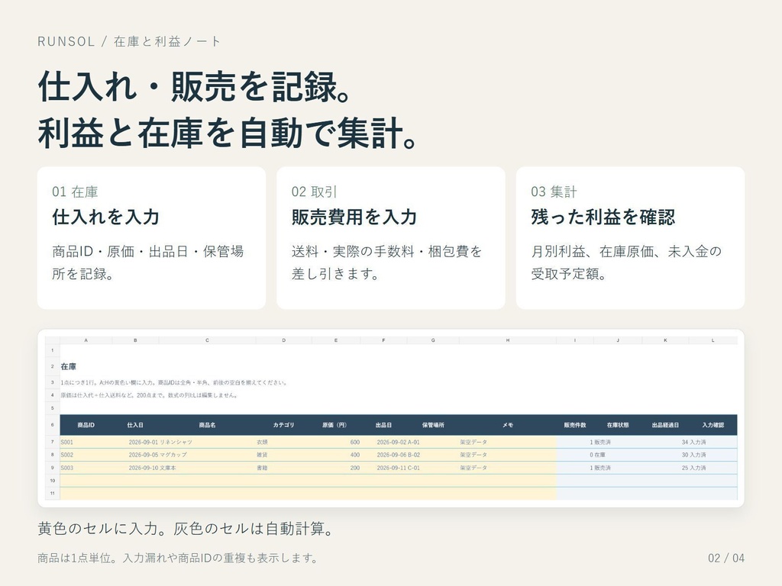The image size is (782, 586).
Task: Select spreadsheet column letter L
Action: 713,340
